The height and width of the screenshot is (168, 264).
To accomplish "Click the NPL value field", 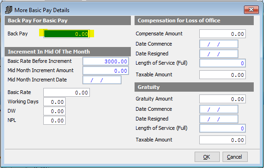I will coord(54,121).
